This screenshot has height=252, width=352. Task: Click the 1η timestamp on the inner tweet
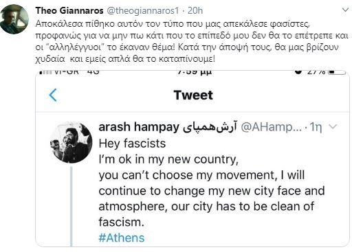pyautogui.click(x=316, y=127)
